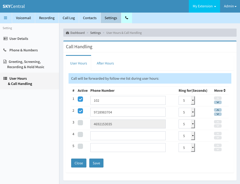This screenshot has width=240, height=184.
Task: Move row 2 (9728983704) down
Action: click(x=218, y=114)
